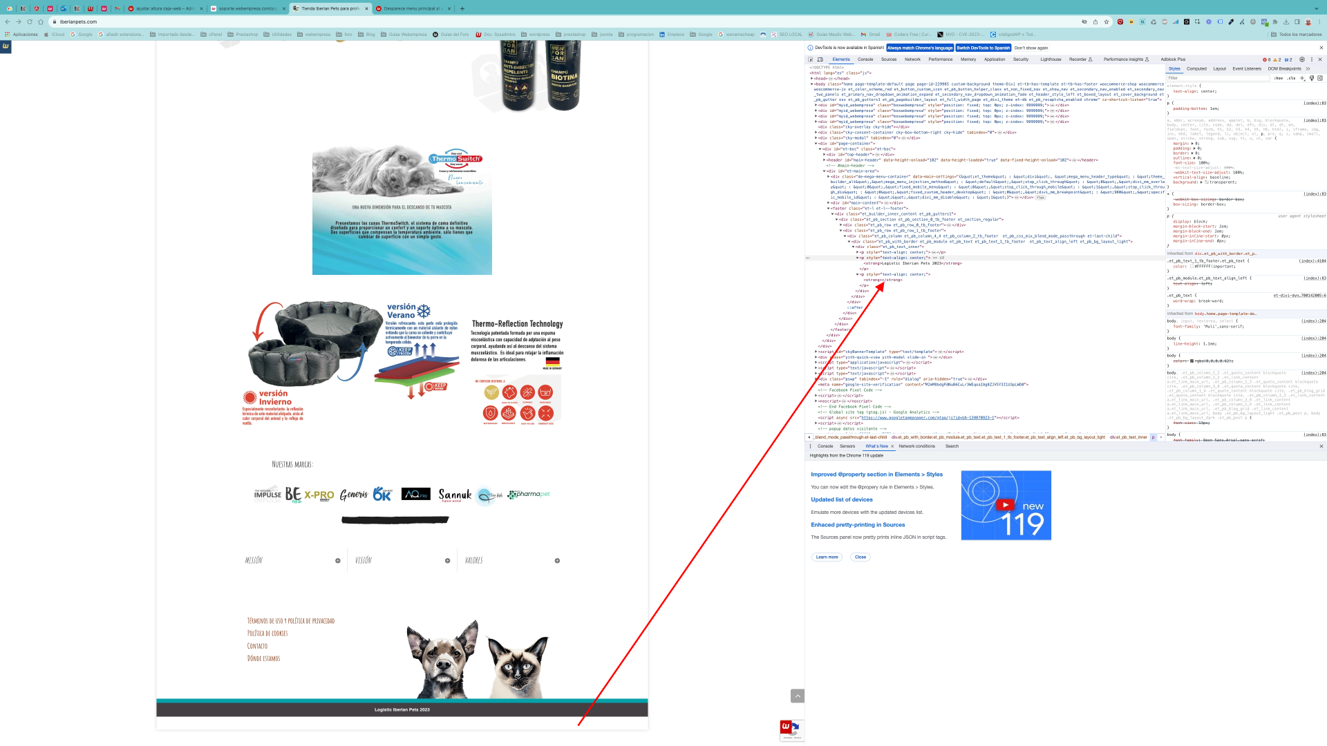This screenshot has height=746, width=1327.
Task: Expand the VALORES accordion plus icon
Action: [557, 561]
